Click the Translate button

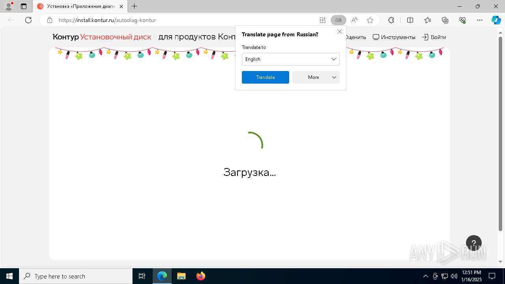click(266, 77)
